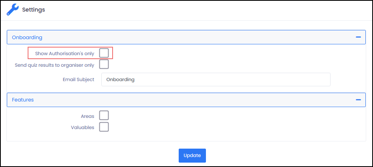Viewport: 373px width, 167px height.
Task: Click the Onboarding text inside the Email Subject field
Action: coord(121,80)
